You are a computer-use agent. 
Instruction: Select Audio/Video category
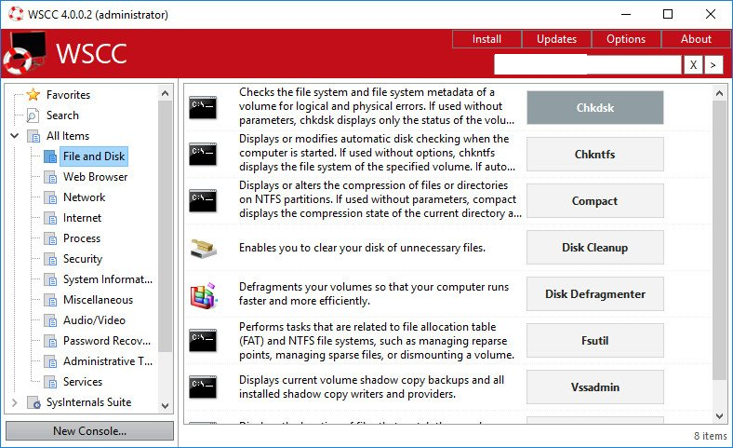pos(95,320)
